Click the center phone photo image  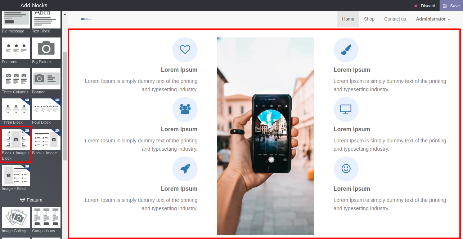pos(266,136)
